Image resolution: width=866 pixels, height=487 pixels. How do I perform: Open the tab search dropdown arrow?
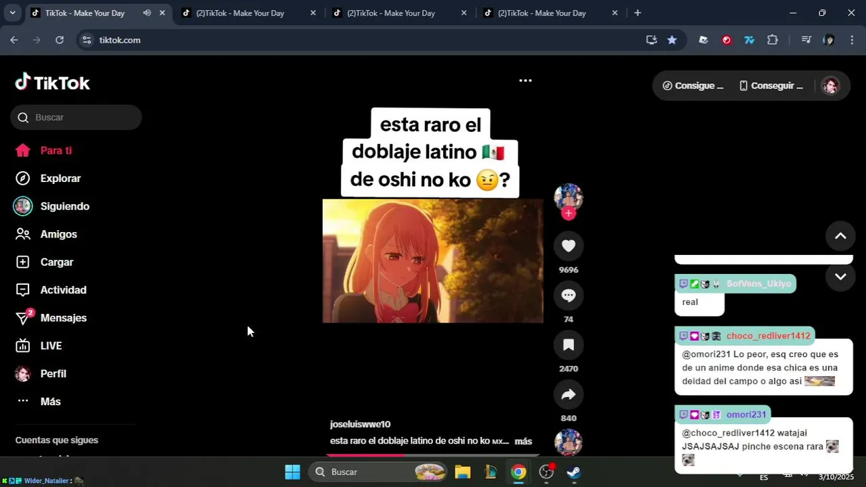(12, 13)
